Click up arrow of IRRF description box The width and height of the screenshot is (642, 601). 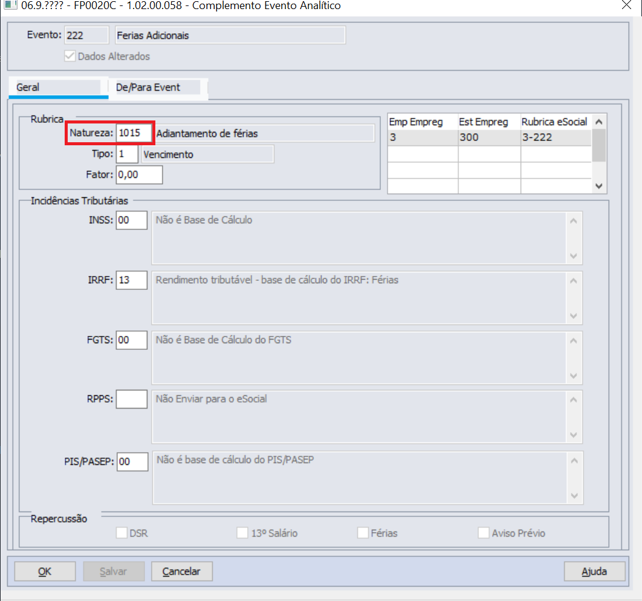coord(574,281)
